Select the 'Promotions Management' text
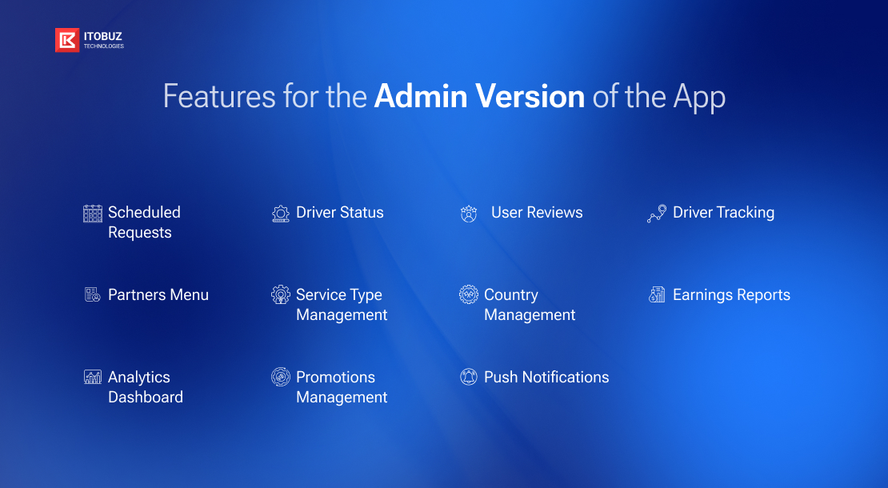The height and width of the screenshot is (488, 888). coord(342,386)
